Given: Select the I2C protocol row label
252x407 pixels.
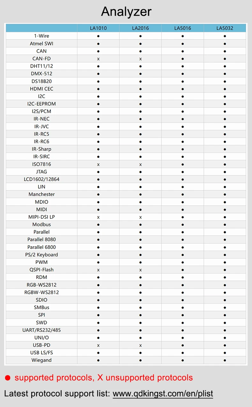Looking at the screenshot, I should coord(41,96).
